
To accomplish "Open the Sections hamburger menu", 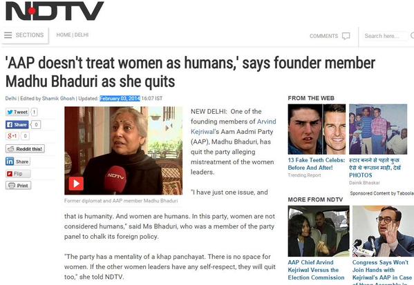I will click(24, 35).
